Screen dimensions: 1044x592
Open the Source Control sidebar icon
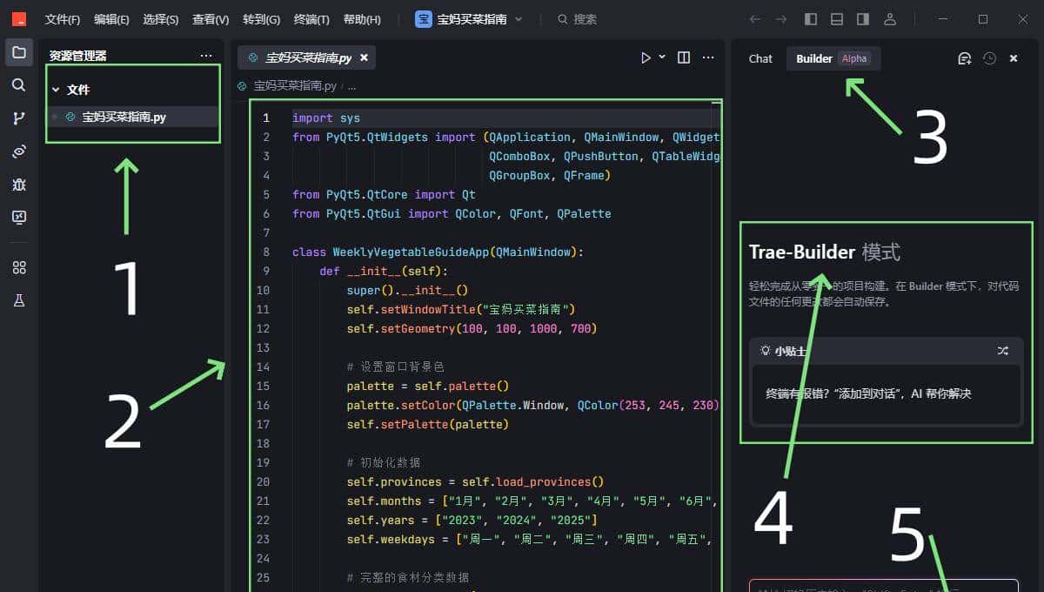18,118
